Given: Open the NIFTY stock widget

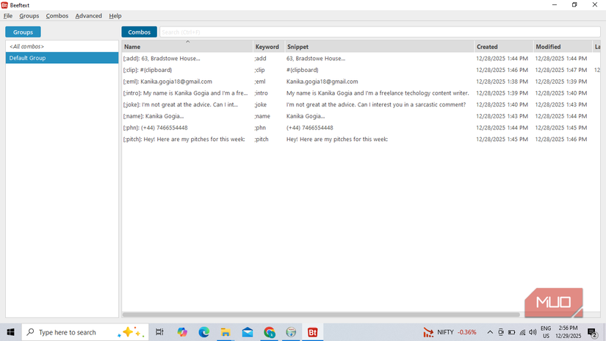Looking at the screenshot, I should (x=450, y=332).
